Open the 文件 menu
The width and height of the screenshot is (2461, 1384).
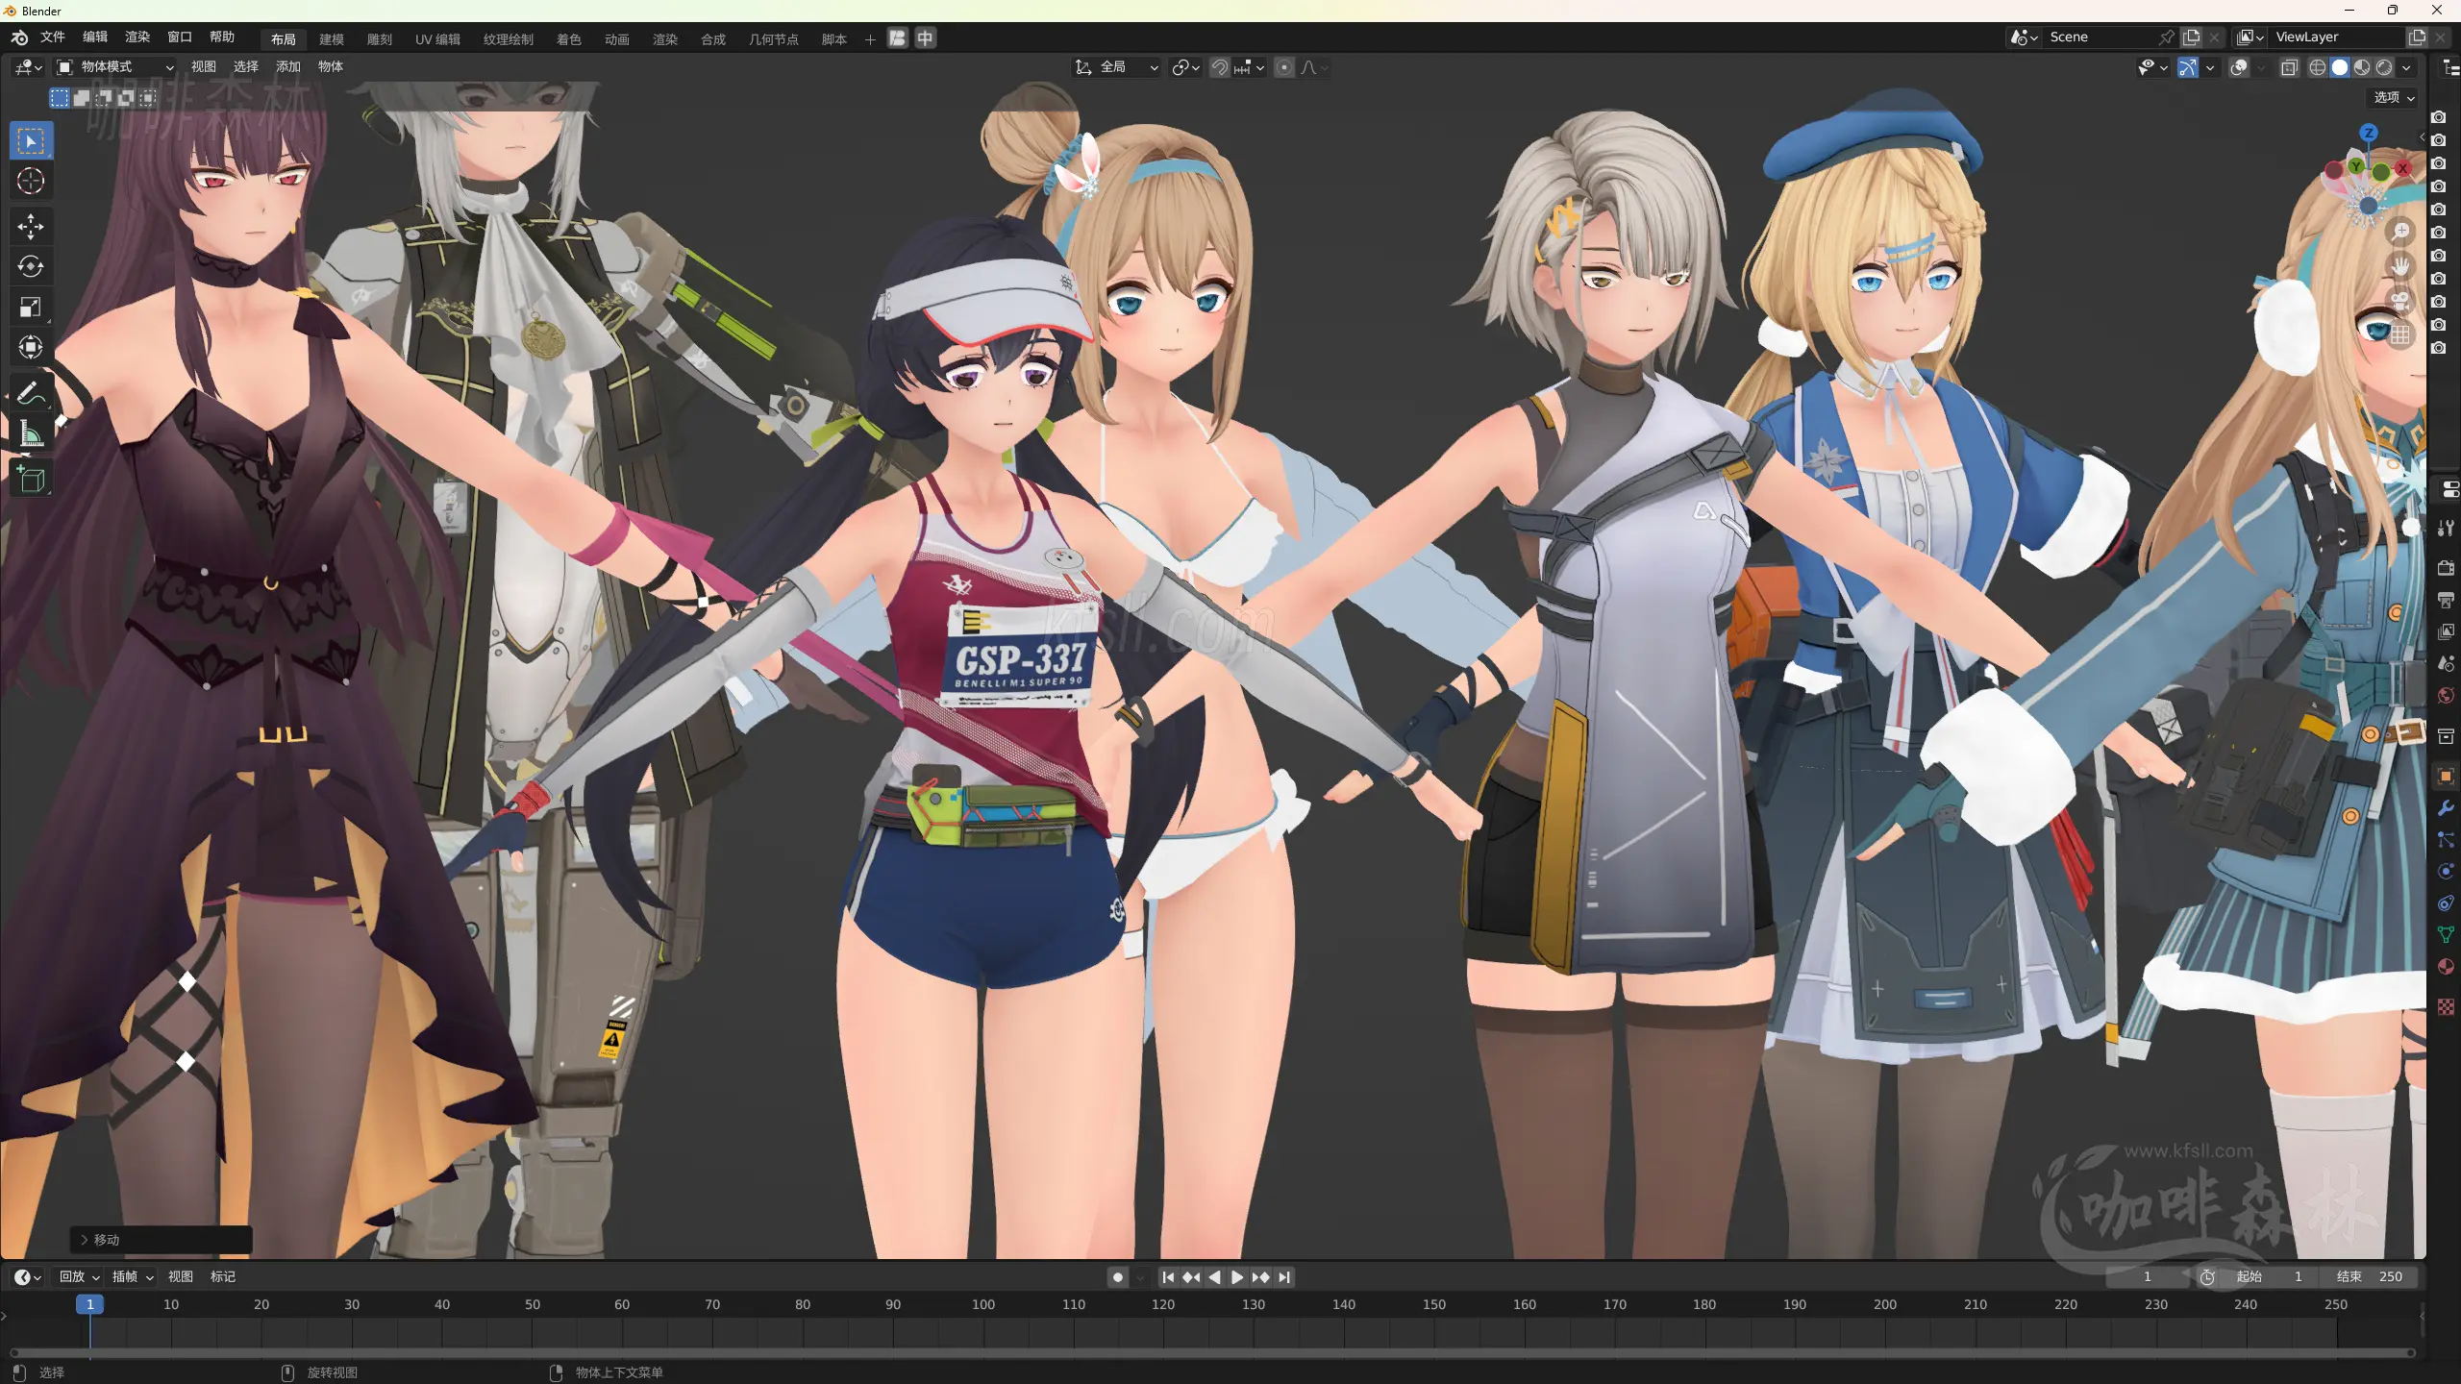[x=53, y=37]
